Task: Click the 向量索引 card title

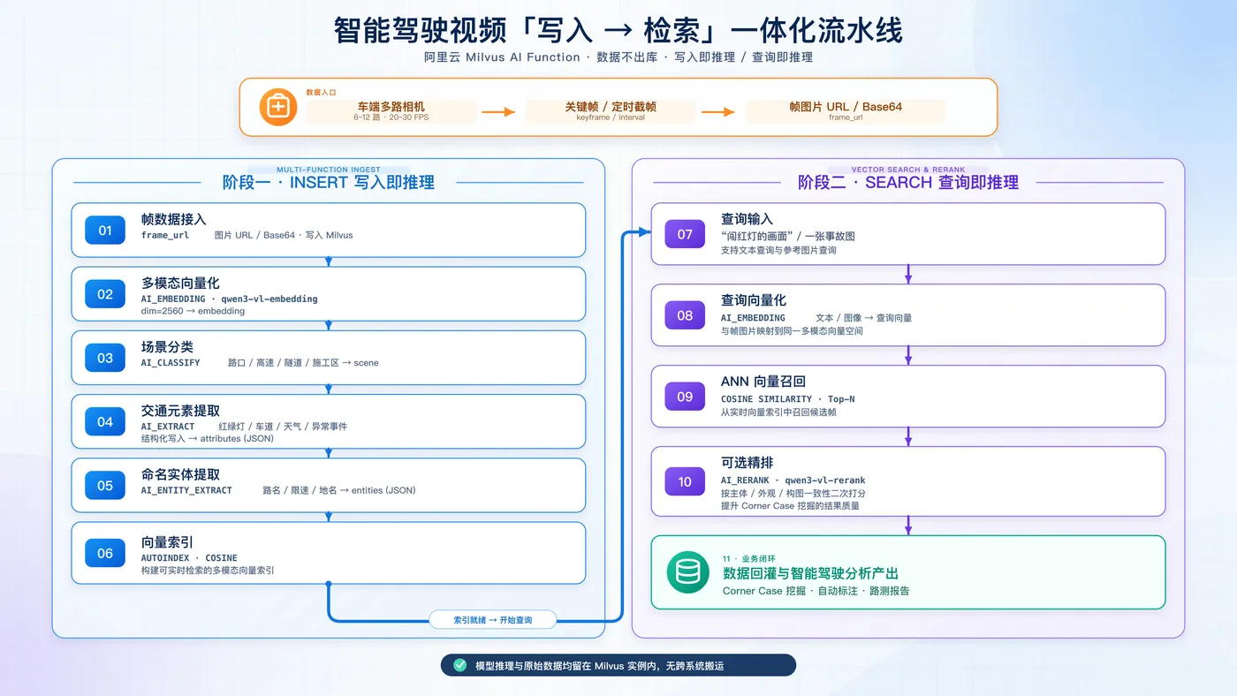Action: pyautogui.click(x=167, y=542)
